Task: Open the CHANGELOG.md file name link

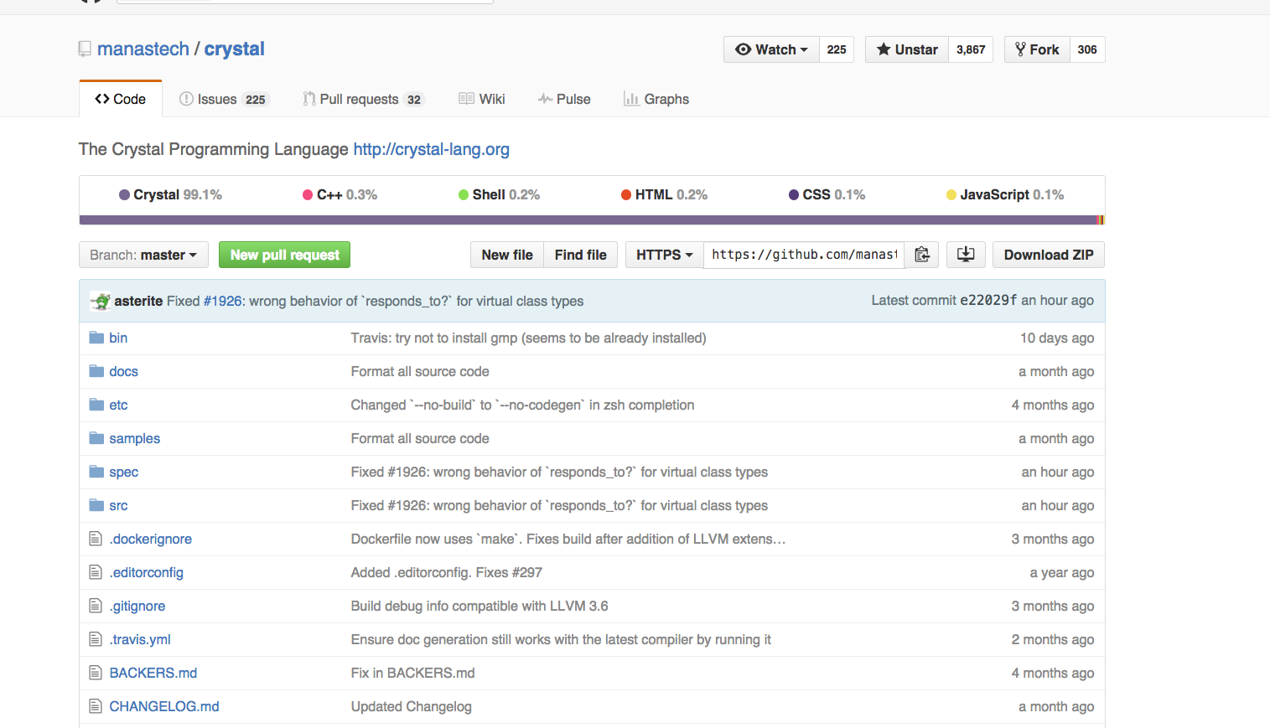Action: click(x=164, y=706)
